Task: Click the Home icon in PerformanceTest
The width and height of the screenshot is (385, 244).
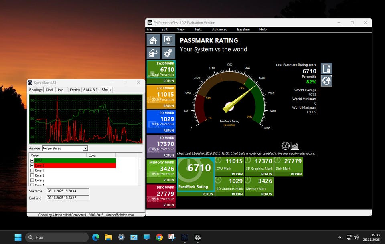Action: coord(154,40)
